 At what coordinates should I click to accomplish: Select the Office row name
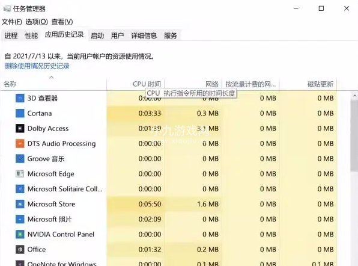tap(37, 249)
